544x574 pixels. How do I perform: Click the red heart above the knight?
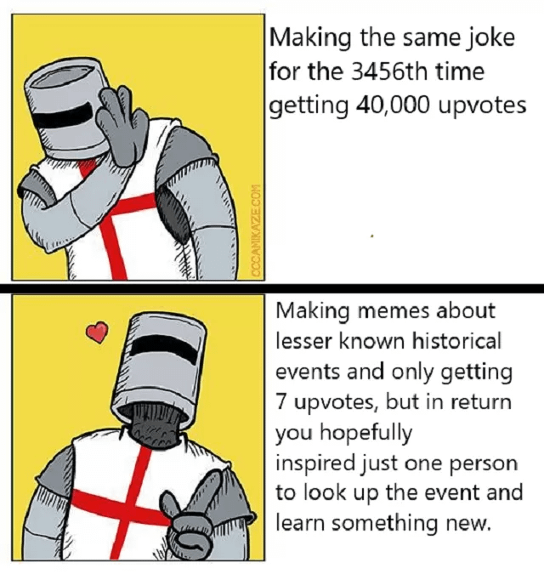click(97, 332)
